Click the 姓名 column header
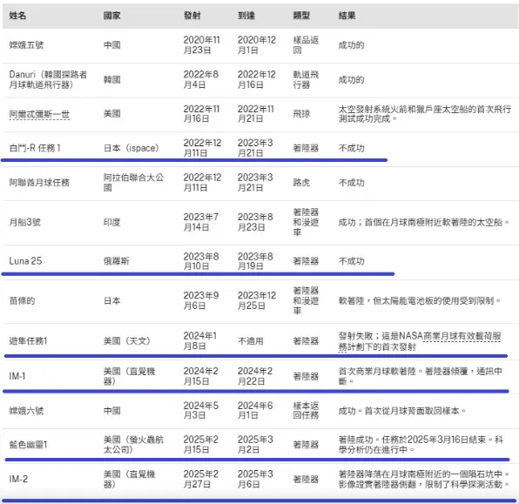 [x=17, y=16]
